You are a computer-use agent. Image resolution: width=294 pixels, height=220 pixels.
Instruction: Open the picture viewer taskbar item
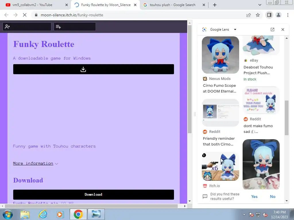[96, 214]
